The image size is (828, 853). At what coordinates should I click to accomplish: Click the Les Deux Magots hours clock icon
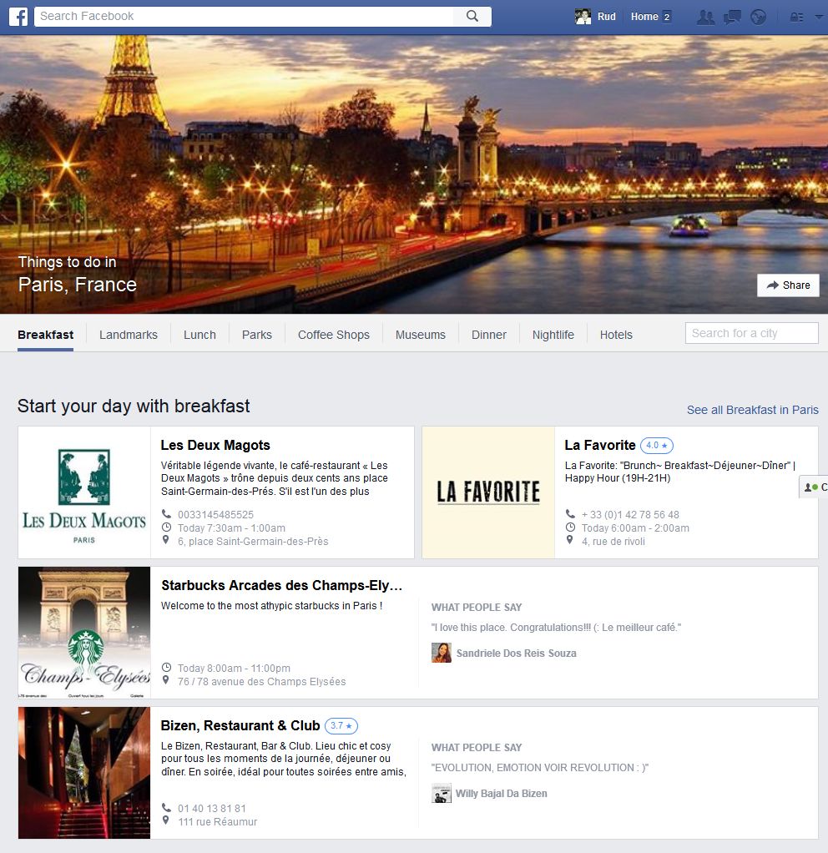tap(166, 527)
